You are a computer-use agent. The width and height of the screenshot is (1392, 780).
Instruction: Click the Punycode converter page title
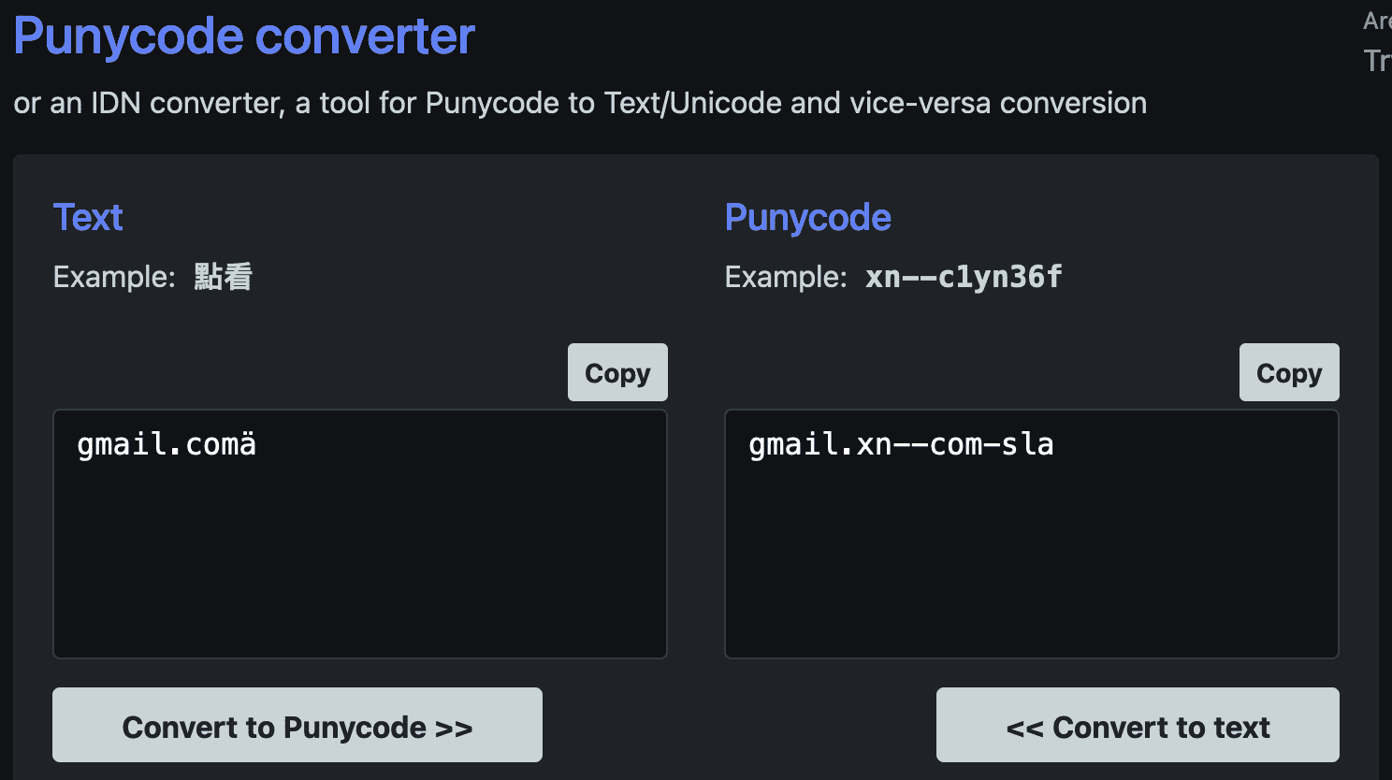tap(244, 36)
